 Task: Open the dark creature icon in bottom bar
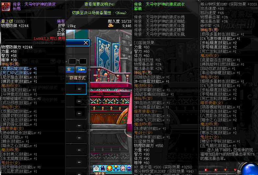103,168
